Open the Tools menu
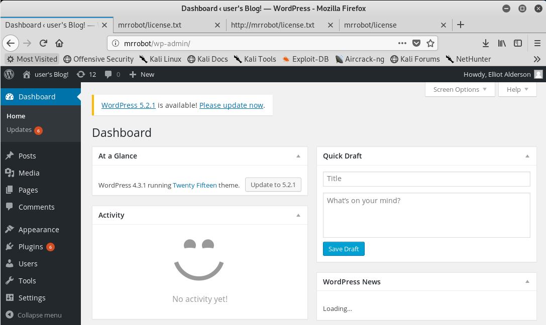Viewport: 546px width, 325px height. click(40, 280)
